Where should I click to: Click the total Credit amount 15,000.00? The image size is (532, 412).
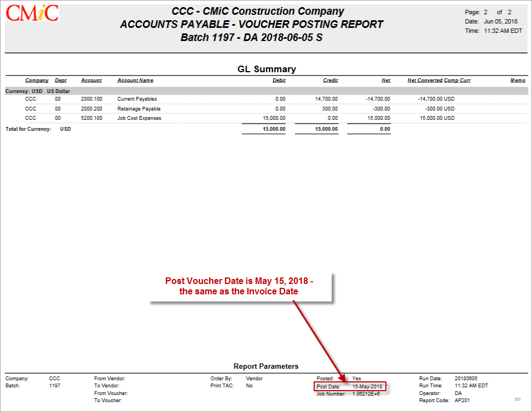coord(326,129)
